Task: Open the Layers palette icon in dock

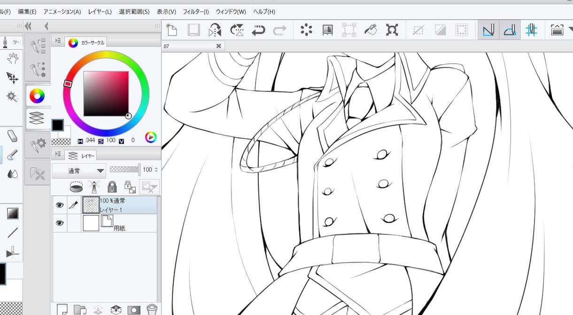Action: (x=37, y=118)
